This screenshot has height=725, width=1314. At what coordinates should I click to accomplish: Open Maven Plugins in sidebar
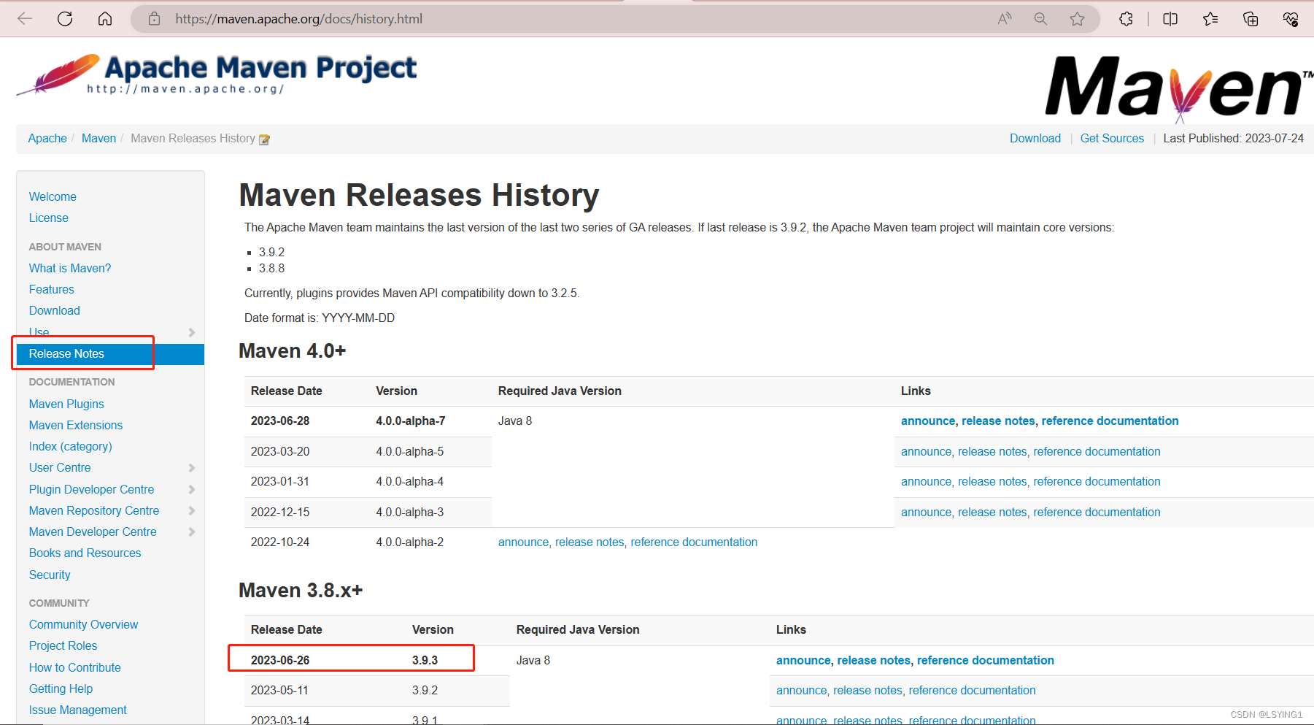coord(66,404)
